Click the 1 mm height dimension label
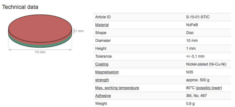Viewport: 235px width, 107px height. click(79, 31)
